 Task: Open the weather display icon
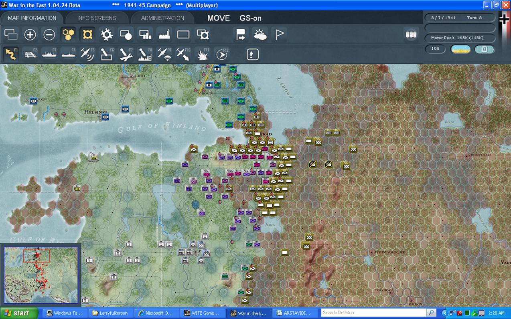[260, 35]
